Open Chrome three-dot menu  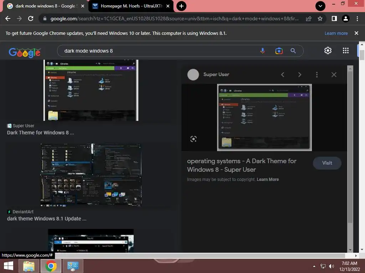(x=357, y=18)
